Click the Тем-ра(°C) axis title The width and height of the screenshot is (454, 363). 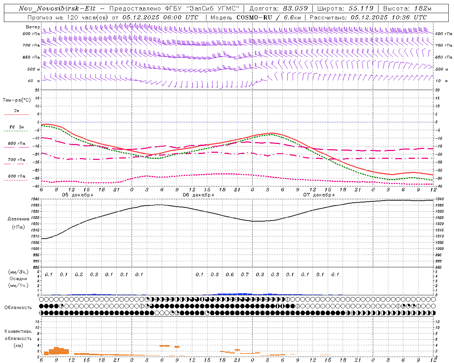click(17, 100)
